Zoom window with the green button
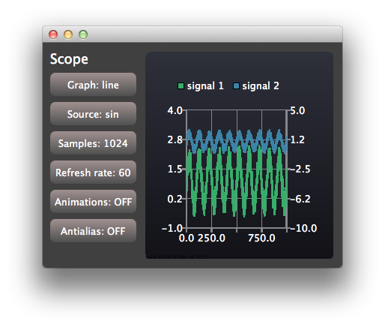This screenshot has width=385, height=327. (83, 34)
